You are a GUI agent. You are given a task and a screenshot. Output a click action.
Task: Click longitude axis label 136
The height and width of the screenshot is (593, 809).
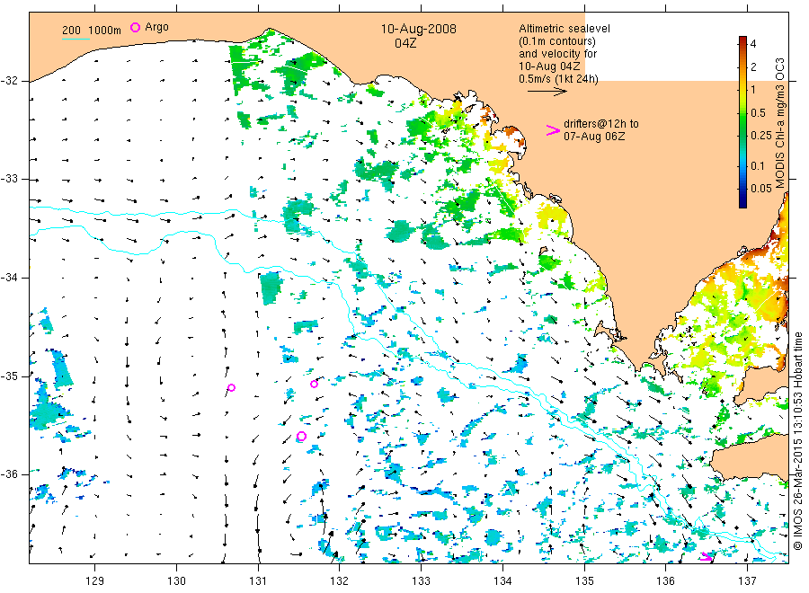click(x=665, y=581)
